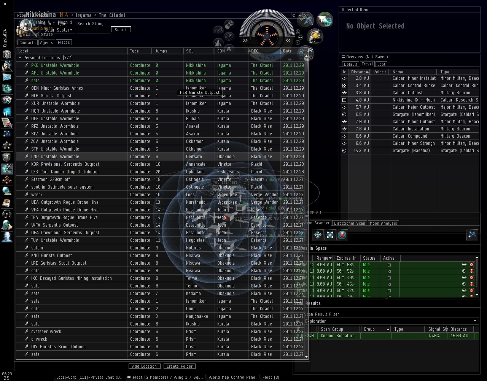Destroy the probe expiring in 56m 58s
The width and height of the screenshot is (487, 381).
(x=471, y=265)
